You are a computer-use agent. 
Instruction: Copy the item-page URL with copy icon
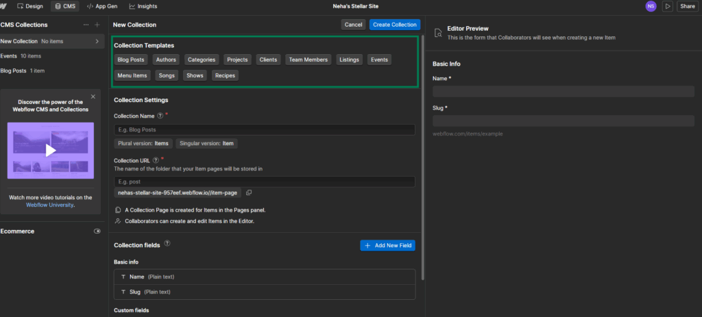coord(249,192)
